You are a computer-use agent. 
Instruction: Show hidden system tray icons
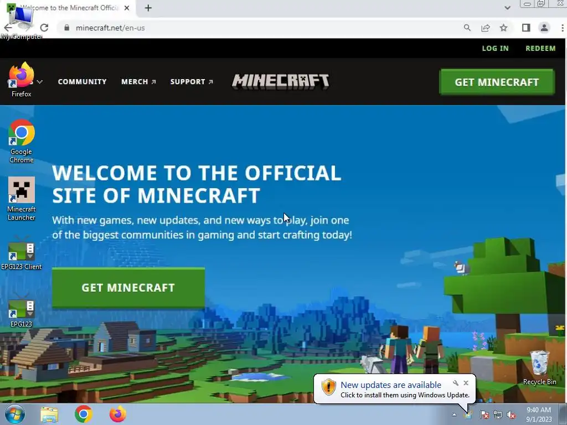[x=454, y=414]
